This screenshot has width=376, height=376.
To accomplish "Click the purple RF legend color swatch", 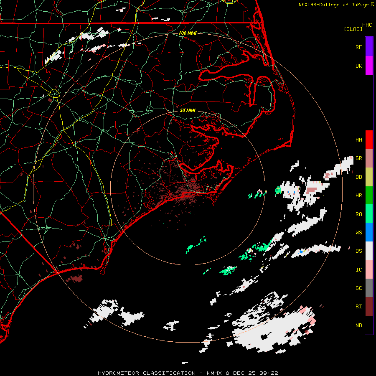I will (369, 46).
